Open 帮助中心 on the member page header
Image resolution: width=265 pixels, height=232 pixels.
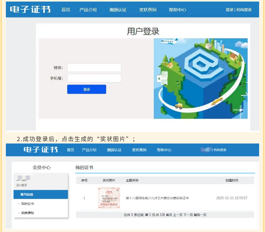[164, 150]
